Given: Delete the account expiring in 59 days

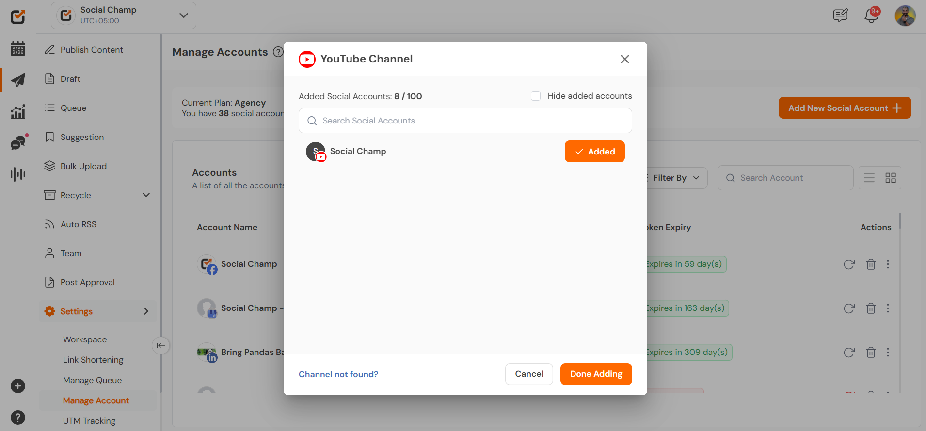Looking at the screenshot, I should tap(871, 264).
